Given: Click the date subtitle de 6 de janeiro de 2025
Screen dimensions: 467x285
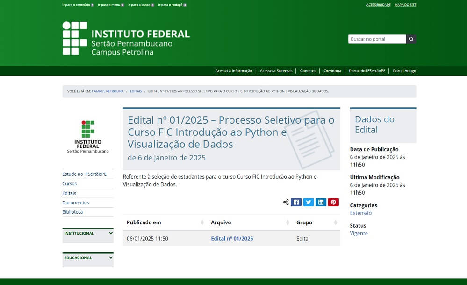Looking at the screenshot, I should coord(166,158).
